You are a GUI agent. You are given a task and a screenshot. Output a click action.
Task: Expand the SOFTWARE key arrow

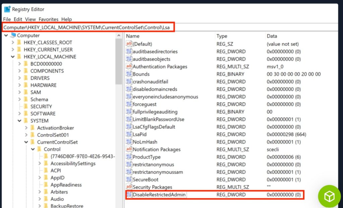19,114
